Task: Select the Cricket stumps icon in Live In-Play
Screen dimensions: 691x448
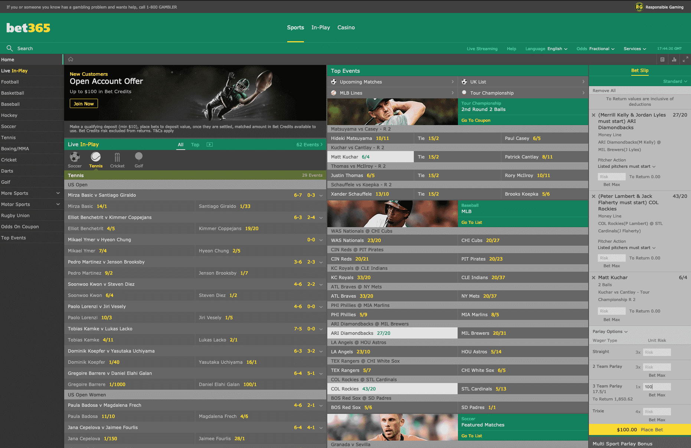Action: (117, 157)
